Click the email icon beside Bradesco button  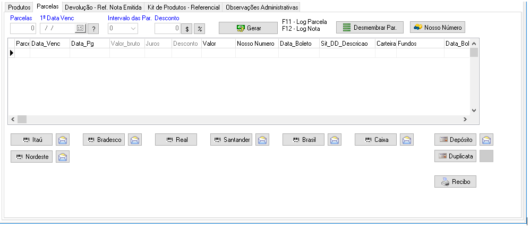(x=135, y=140)
